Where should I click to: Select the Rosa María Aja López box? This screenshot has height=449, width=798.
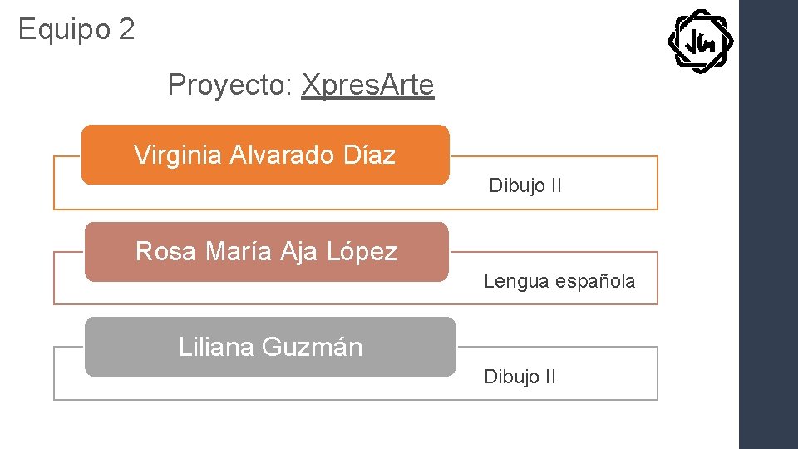(266, 251)
